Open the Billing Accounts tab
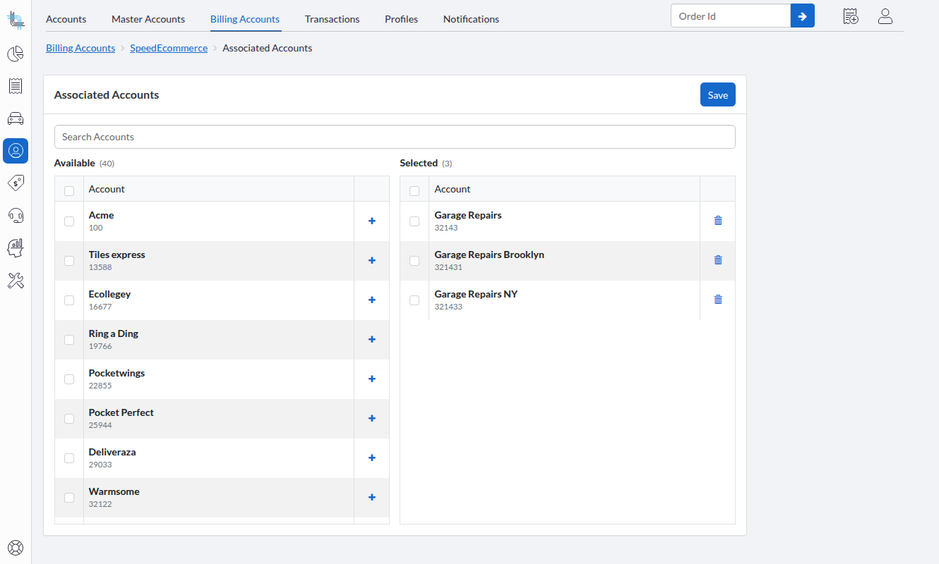 click(x=245, y=19)
